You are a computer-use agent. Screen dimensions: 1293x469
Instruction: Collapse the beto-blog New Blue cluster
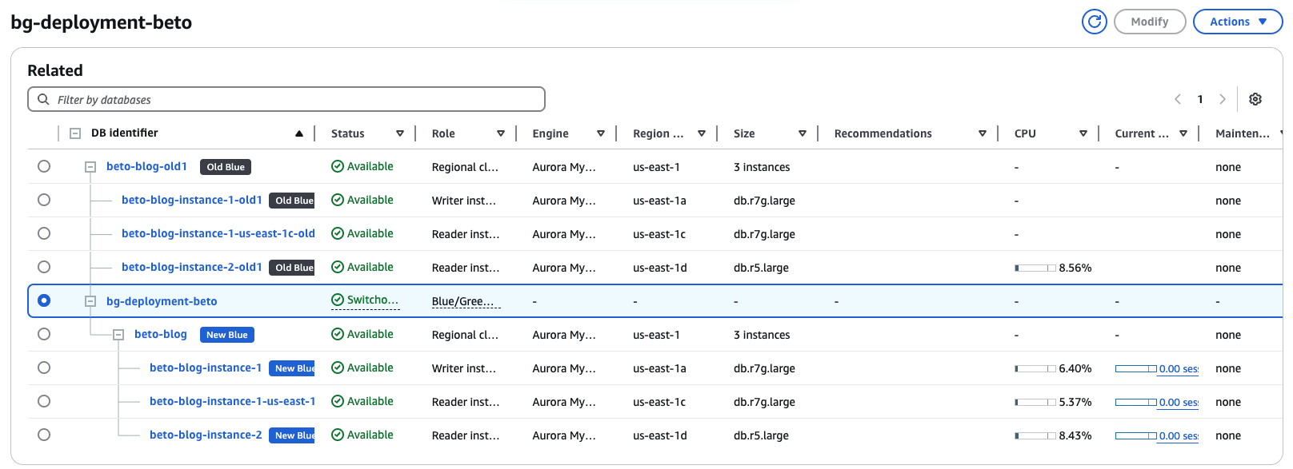pyautogui.click(x=118, y=335)
